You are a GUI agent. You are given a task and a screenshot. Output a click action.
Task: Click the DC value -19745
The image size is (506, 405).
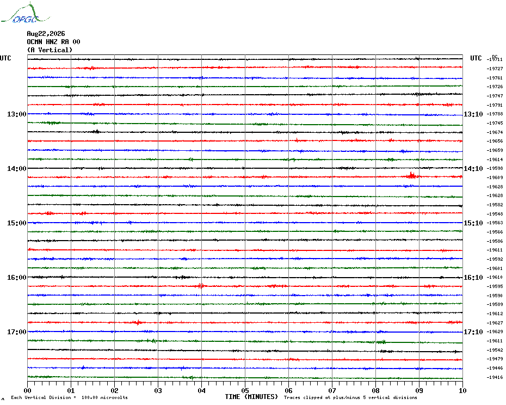(495, 123)
